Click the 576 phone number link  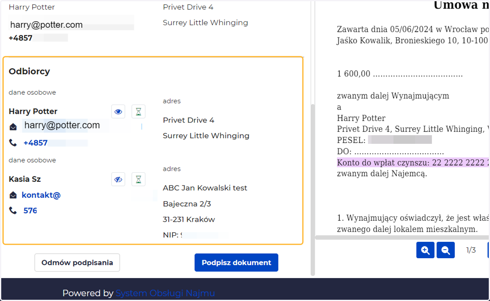(30, 211)
